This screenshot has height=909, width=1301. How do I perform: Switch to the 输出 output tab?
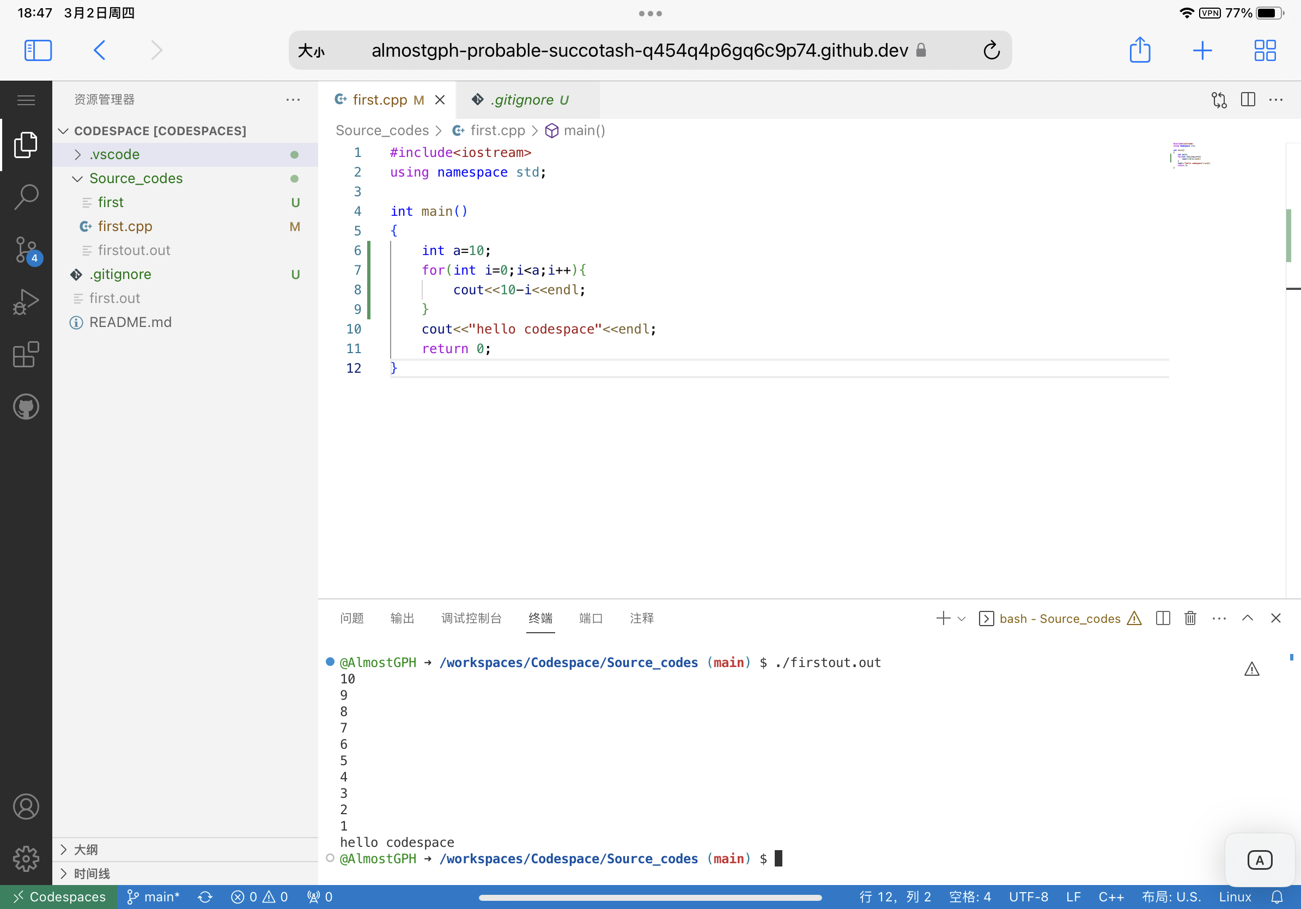pos(402,617)
